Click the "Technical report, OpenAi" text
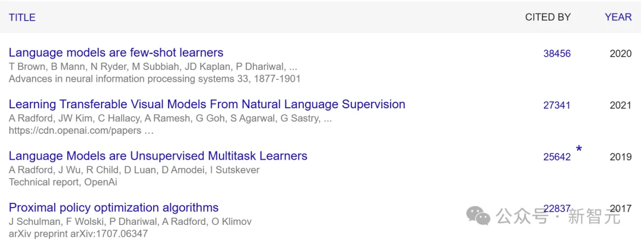 click(x=62, y=182)
